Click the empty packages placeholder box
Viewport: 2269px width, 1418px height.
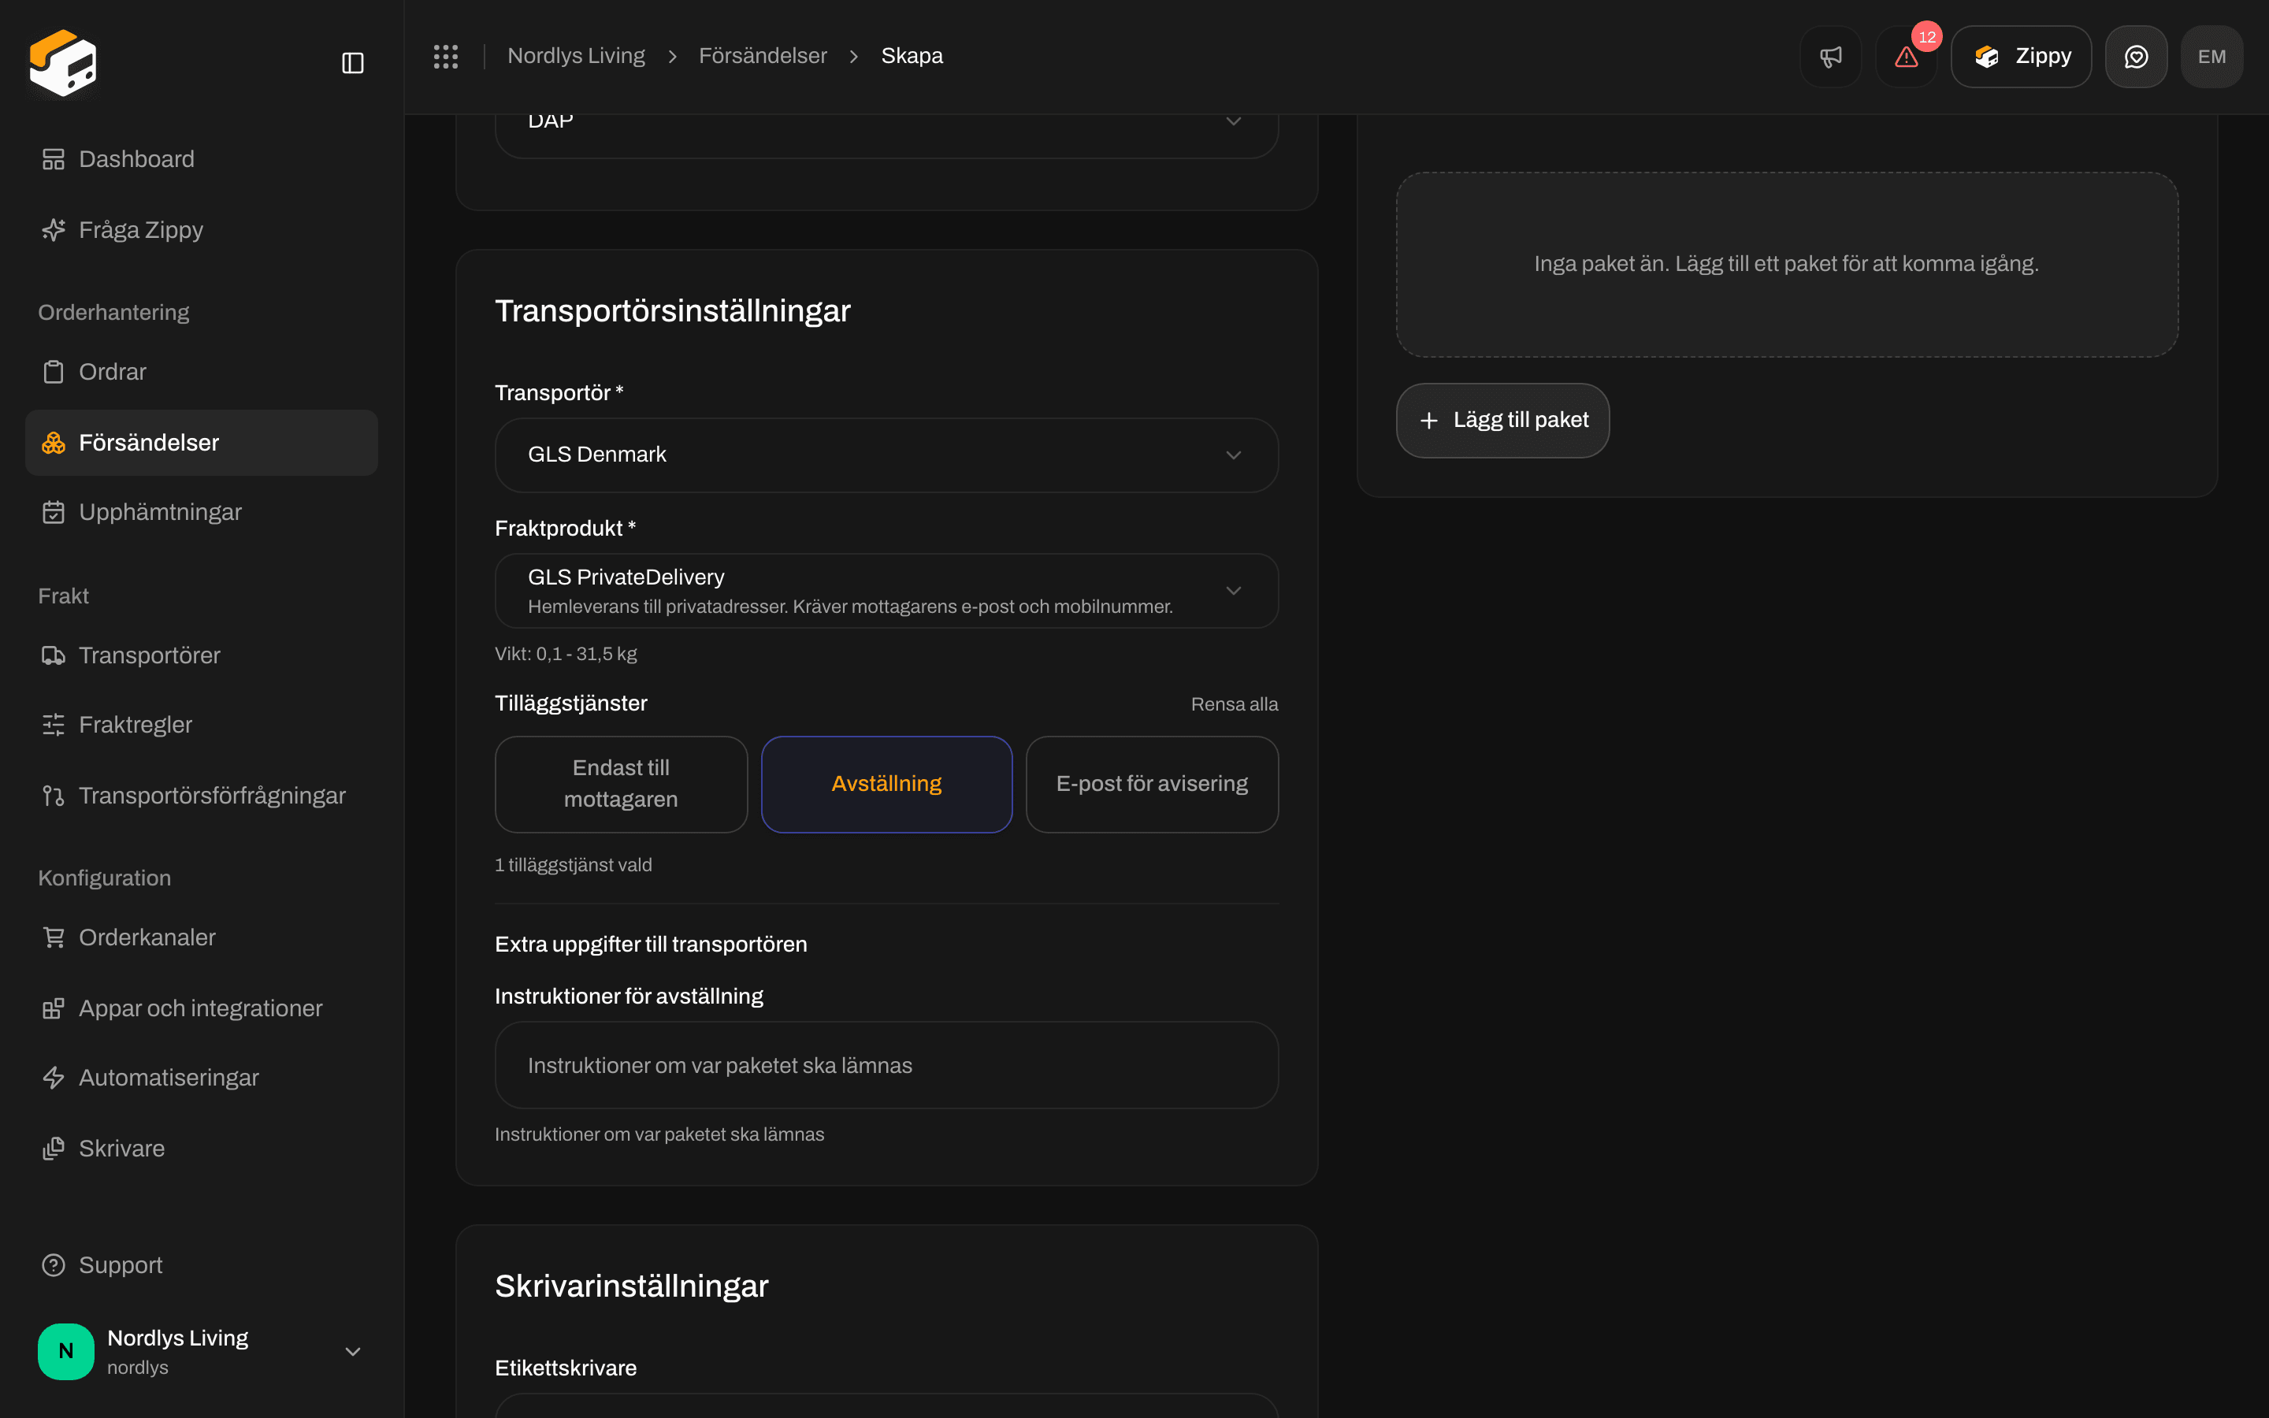(1786, 265)
